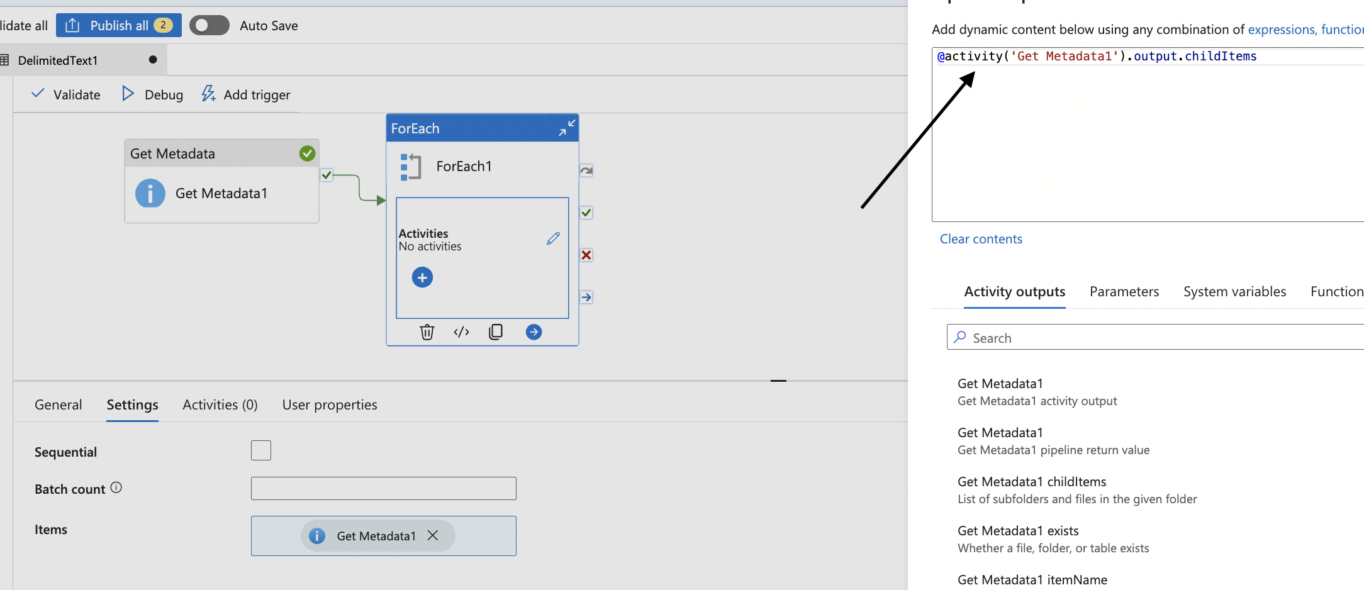The width and height of the screenshot is (1364, 590).
Task: Run the pipeline with Debug
Action: coord(151,94)
